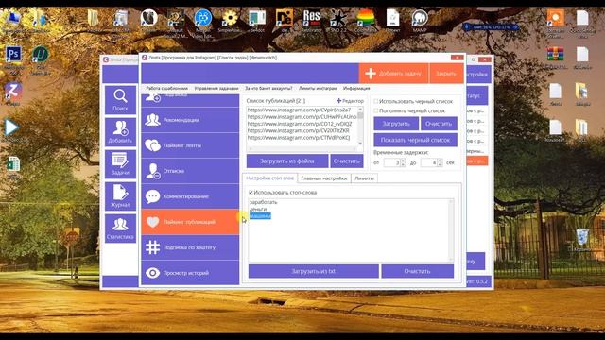Image resolution: width=605 pixels, height=340 pixels.
Task: Open the Журнал log section
Action: pyautogui.click(x=120, y=196)
